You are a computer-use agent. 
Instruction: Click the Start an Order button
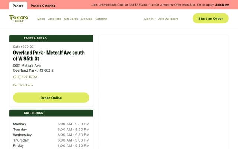click(x=210, y=18)
